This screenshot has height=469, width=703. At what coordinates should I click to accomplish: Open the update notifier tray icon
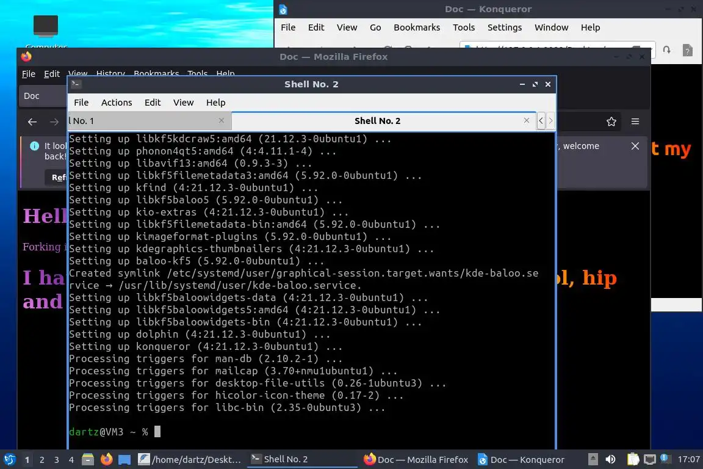tap(665, 459)
